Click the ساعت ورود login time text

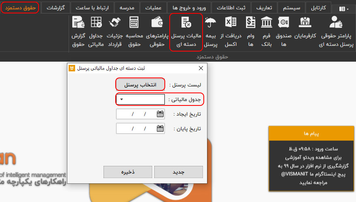[313, 149]
